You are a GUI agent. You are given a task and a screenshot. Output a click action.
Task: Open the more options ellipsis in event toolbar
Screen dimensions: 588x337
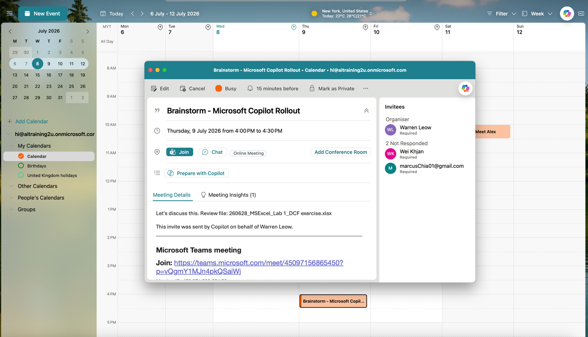click(x=366, y=88)
